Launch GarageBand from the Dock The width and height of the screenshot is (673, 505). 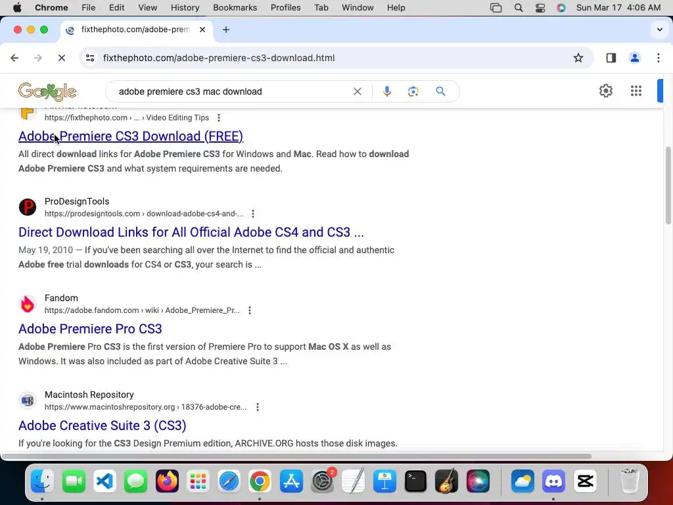point(446,481)
